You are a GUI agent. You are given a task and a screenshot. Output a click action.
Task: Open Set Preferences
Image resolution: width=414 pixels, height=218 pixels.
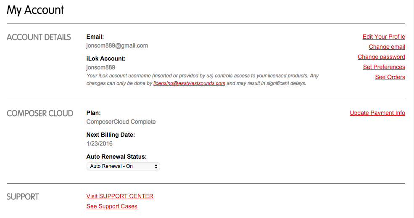point(384,67)
